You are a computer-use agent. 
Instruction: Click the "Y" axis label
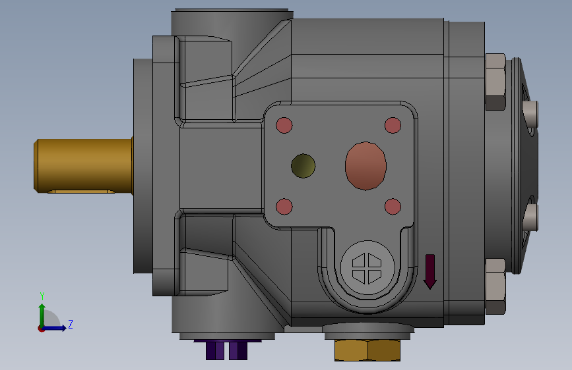click(x=42, y=296)
